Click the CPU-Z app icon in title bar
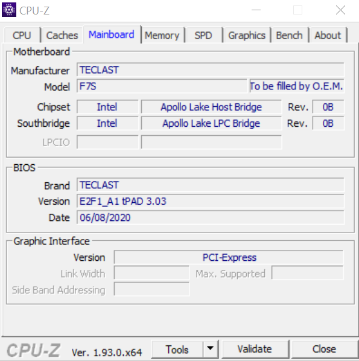This screenshot has height=361, width=359. pos(9,10)
